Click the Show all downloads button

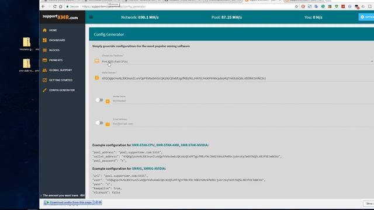pyautogui.click(x=369, y=204)
